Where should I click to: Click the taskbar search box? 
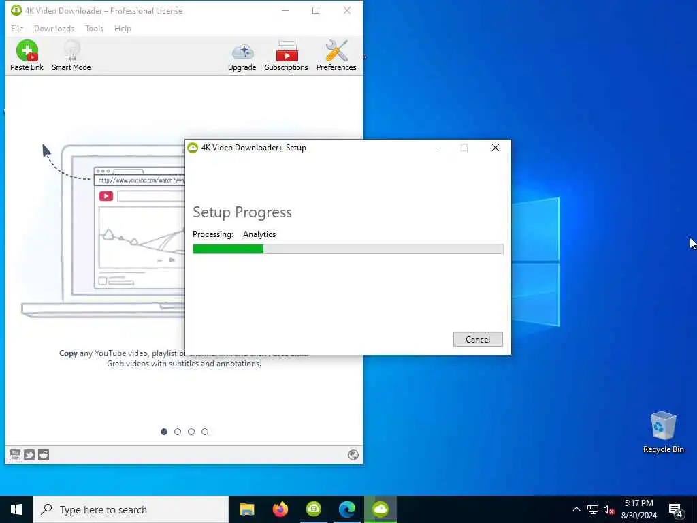(x=131, y=509)
